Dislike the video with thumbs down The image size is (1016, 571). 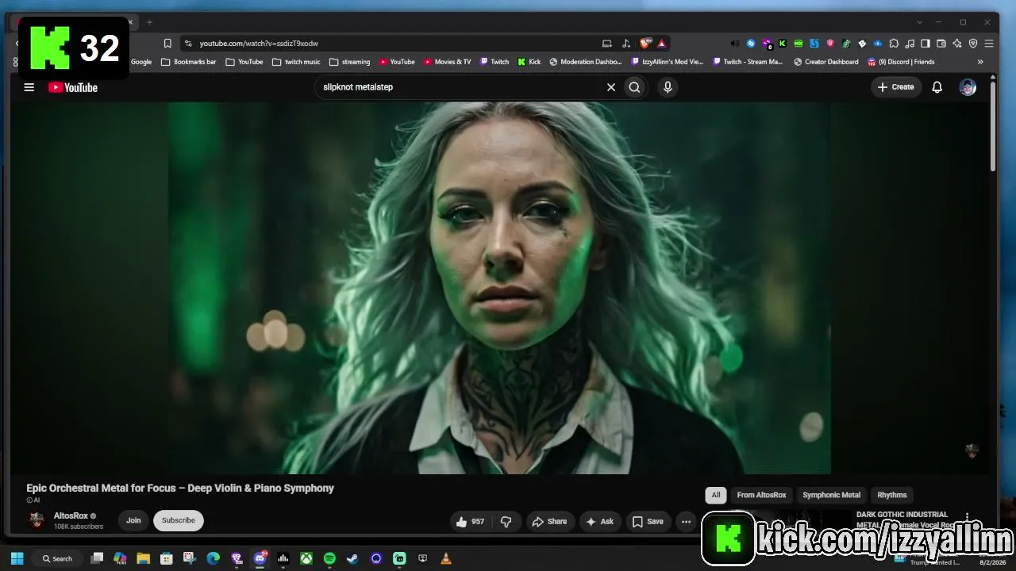[506, 521]
